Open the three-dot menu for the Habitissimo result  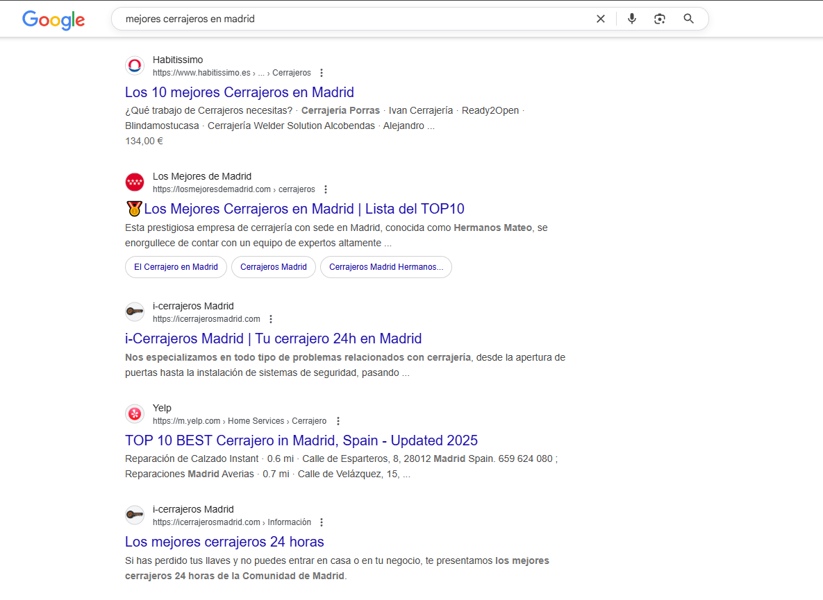pyautogui.click(x=322, y=73)
